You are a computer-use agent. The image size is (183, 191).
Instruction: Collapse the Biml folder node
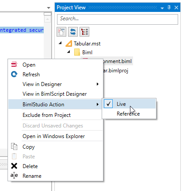click(x=69, y=52)
